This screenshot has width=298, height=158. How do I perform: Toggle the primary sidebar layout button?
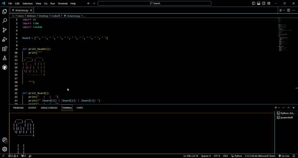(253, 3)
